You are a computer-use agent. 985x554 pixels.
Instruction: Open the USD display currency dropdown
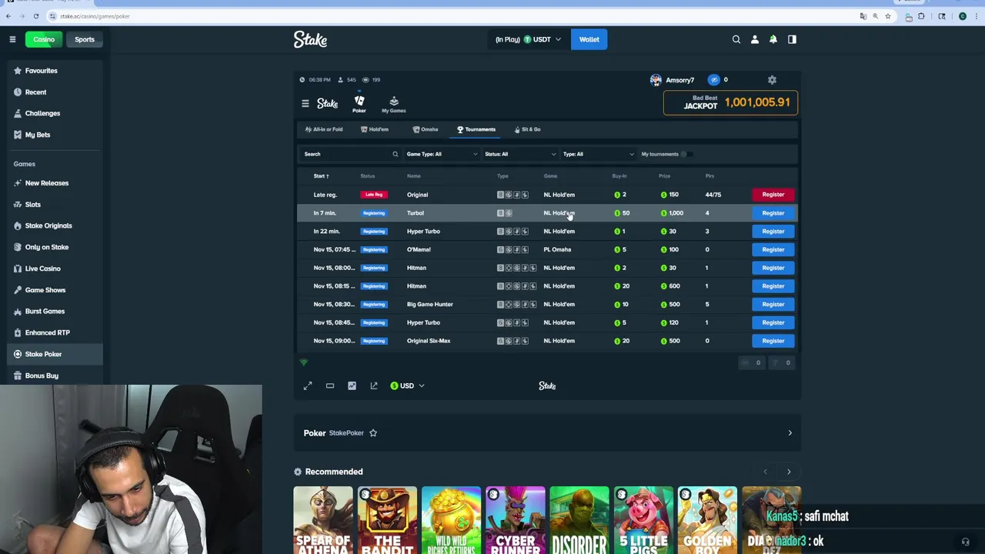[407, 385]
